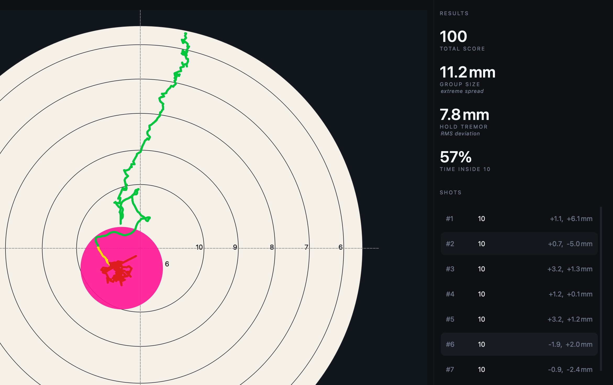Click ring label 8 on the target

[272, 247]
